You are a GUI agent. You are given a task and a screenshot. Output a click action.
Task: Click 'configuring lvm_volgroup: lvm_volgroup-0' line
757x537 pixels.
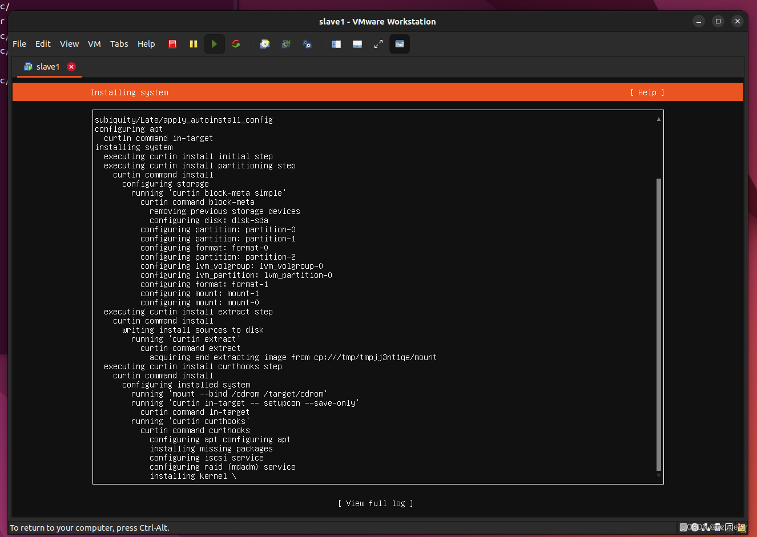232,266
